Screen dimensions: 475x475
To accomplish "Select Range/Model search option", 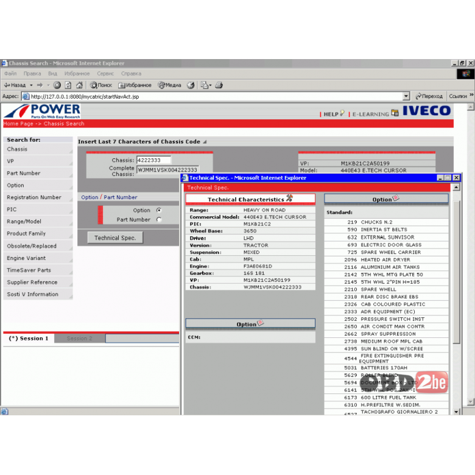I will tap(38, 222).
